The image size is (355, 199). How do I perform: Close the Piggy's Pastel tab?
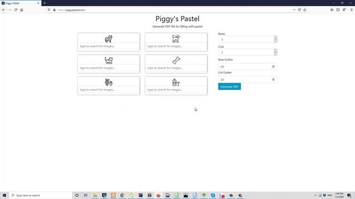(38, 3)
